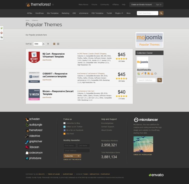The width and height of the screenshot is (189, 184).
Task: Click the header search magnifier button
Action: [161, 13]
